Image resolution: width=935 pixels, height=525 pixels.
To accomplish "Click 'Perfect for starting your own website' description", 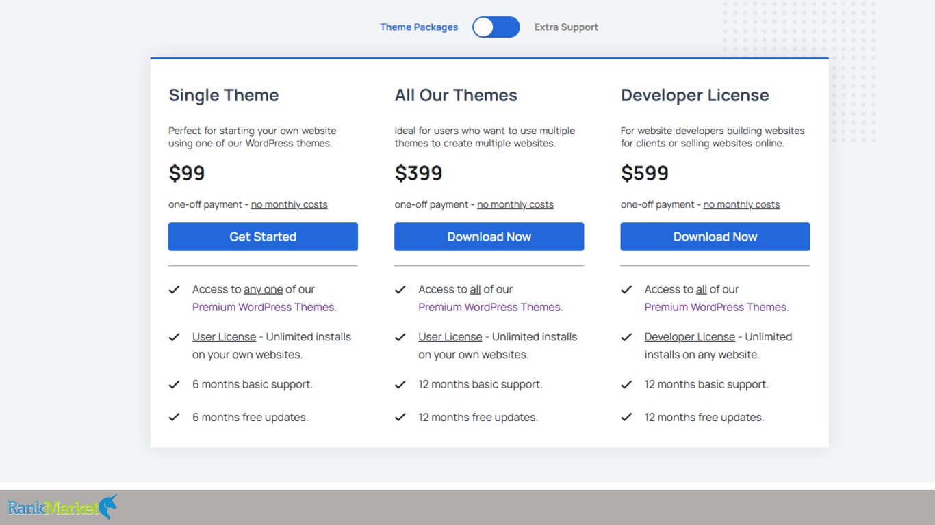I will 253,137.
